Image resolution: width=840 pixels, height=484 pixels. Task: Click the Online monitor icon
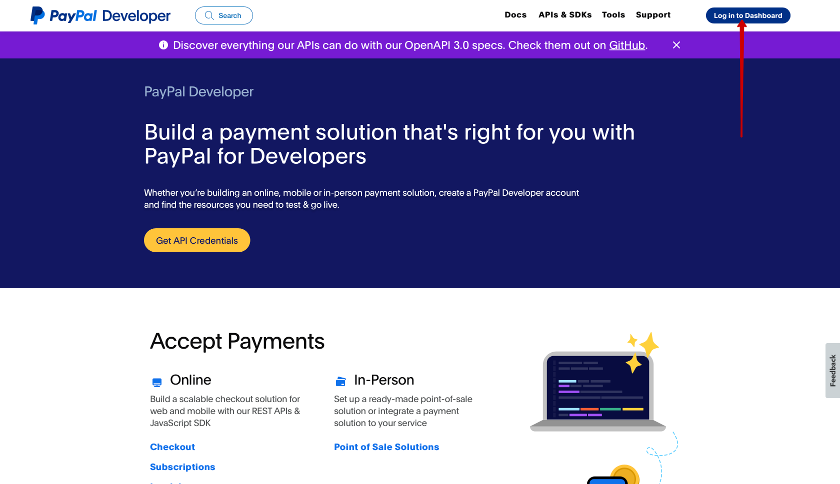tap(157, 383)
